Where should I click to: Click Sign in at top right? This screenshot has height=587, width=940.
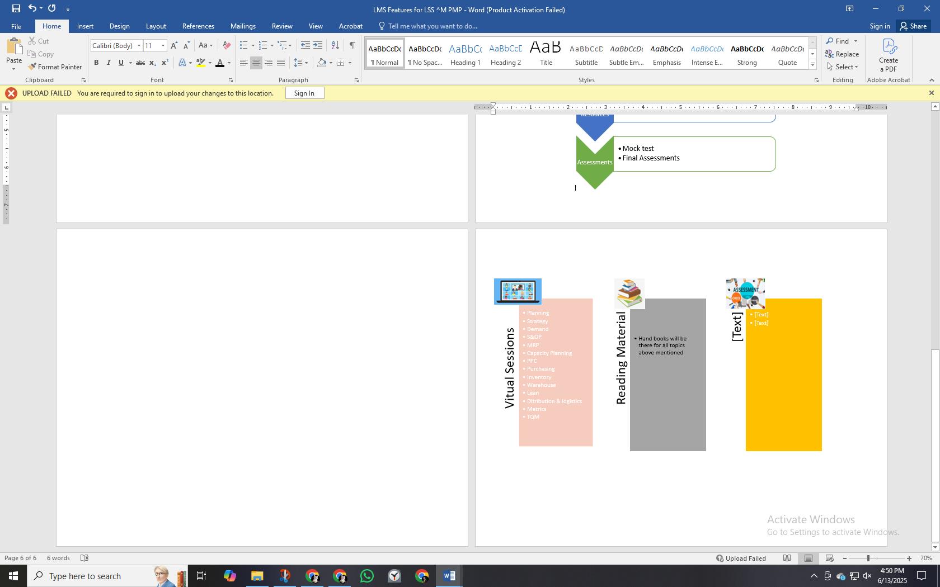880,26
